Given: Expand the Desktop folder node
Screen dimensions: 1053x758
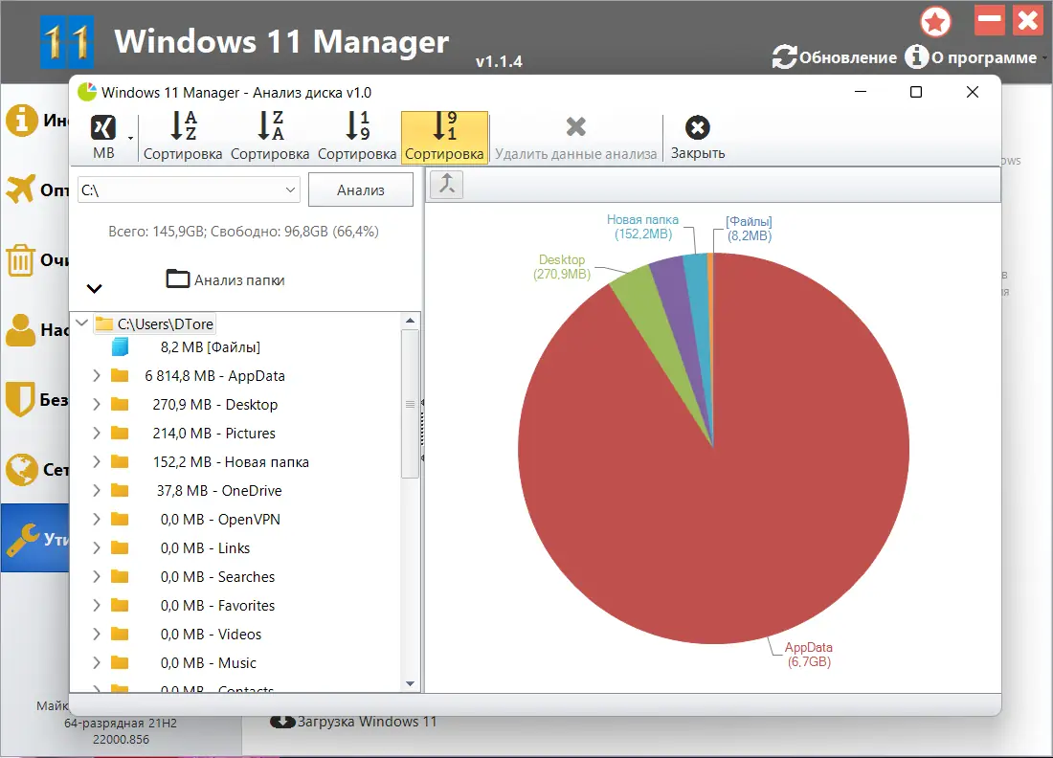Looking at the screenshot, I should [x=97, y=404].
